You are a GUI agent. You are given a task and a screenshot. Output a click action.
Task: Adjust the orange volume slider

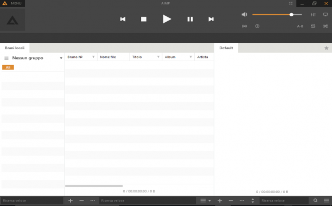(277, 15)
